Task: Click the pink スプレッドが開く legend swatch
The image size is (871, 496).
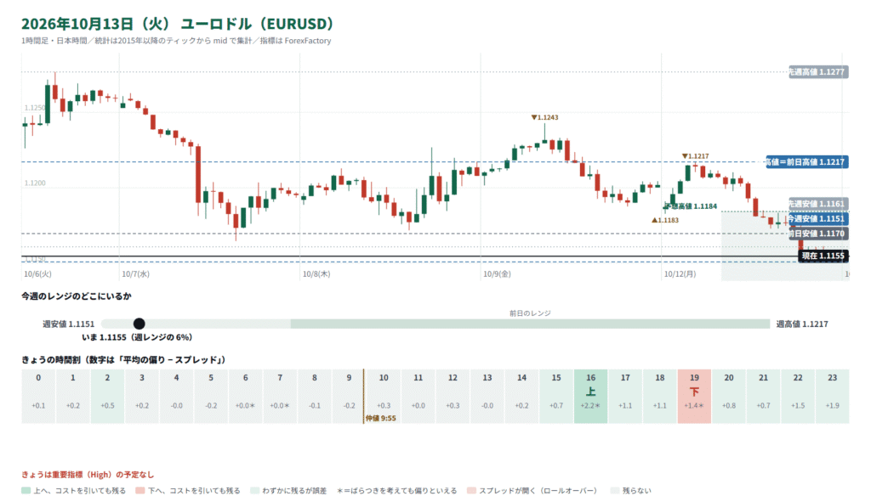Action: 471,490
